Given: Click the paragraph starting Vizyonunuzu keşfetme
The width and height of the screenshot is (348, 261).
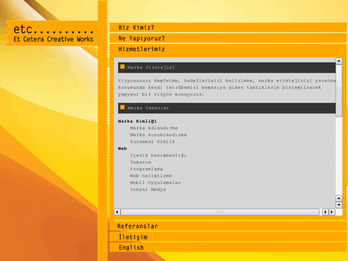Looking at the screenshot, I should click(227, 87).
